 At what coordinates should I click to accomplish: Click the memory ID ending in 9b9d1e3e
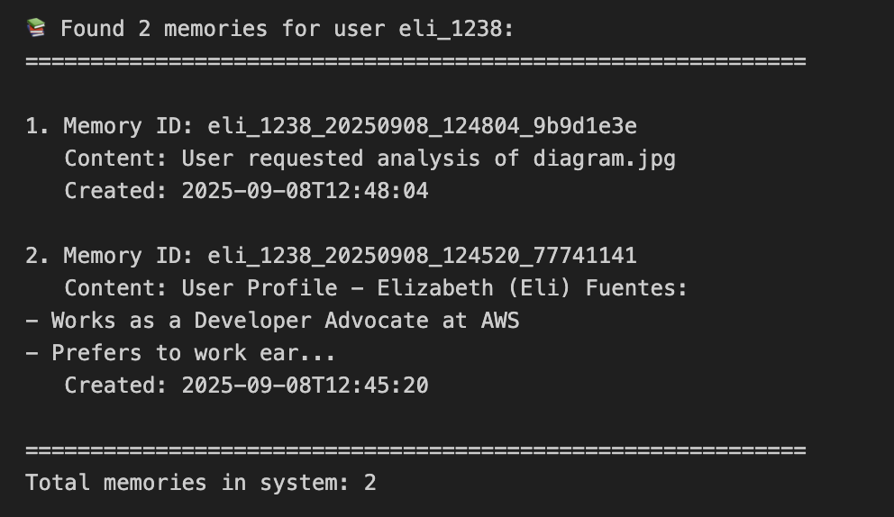point(422,126)
